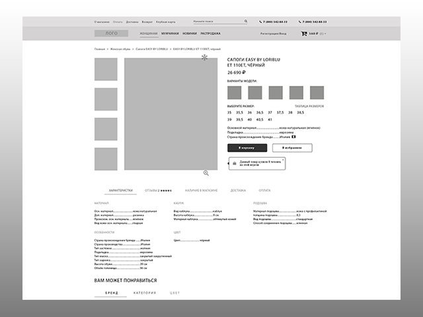Select the bottom product thumbnail
Viewport: 423px width, 317px height.
(x=106, y=159)
